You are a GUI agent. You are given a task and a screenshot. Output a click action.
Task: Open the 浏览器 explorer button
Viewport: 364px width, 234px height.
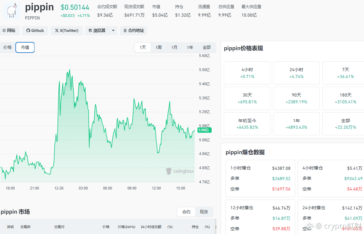[97, 31]
